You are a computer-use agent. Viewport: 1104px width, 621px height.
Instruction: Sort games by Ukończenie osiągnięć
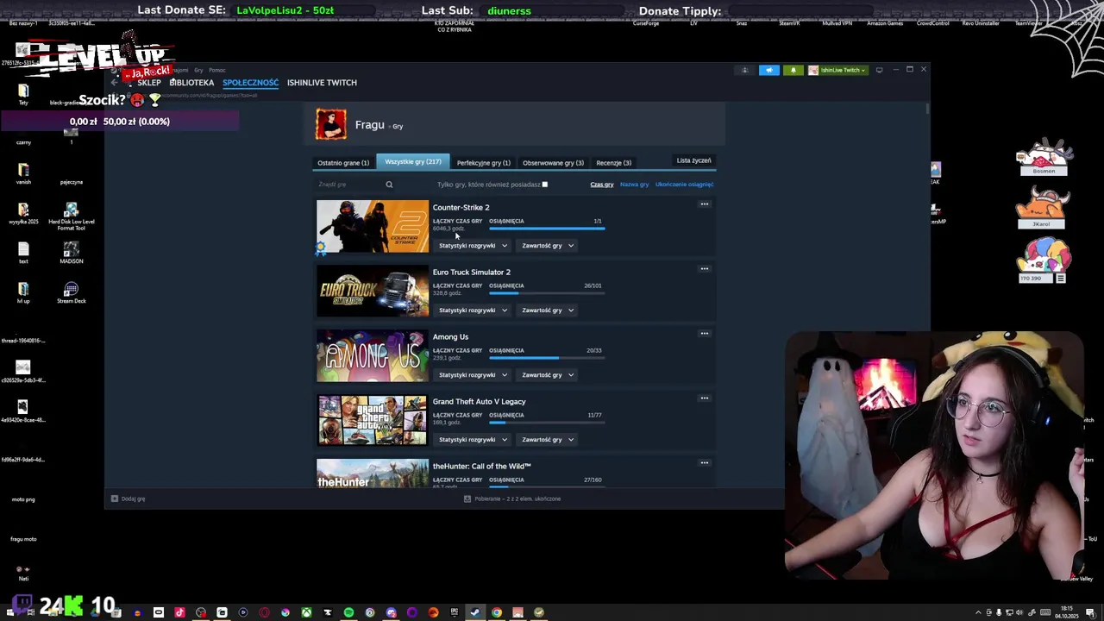point(684,185)
